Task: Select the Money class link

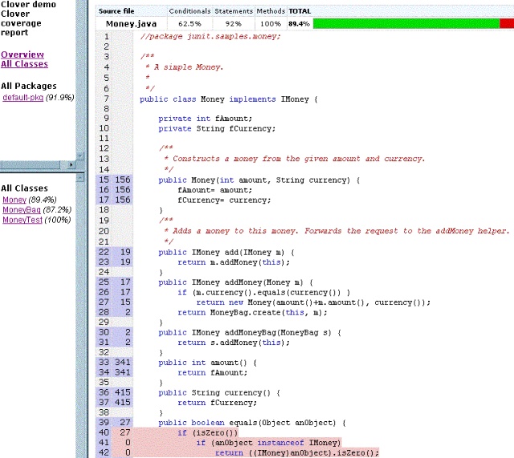Action: point(14,200)
